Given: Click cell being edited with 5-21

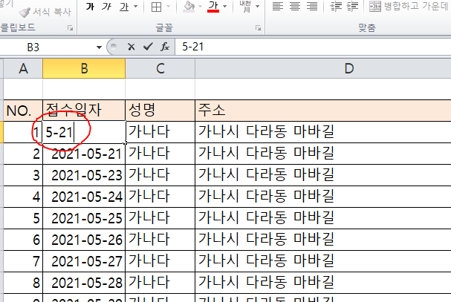Looking at the screenshot, I should coord(84,132).
